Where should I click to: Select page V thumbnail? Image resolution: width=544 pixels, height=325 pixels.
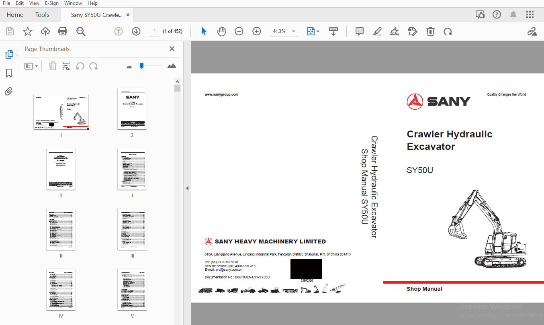tap(132, 290)
